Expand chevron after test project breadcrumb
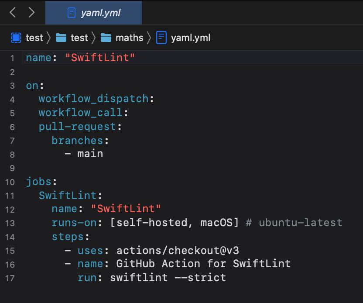The height and width of the screenshot is (303, 363). tap(48, 38)
